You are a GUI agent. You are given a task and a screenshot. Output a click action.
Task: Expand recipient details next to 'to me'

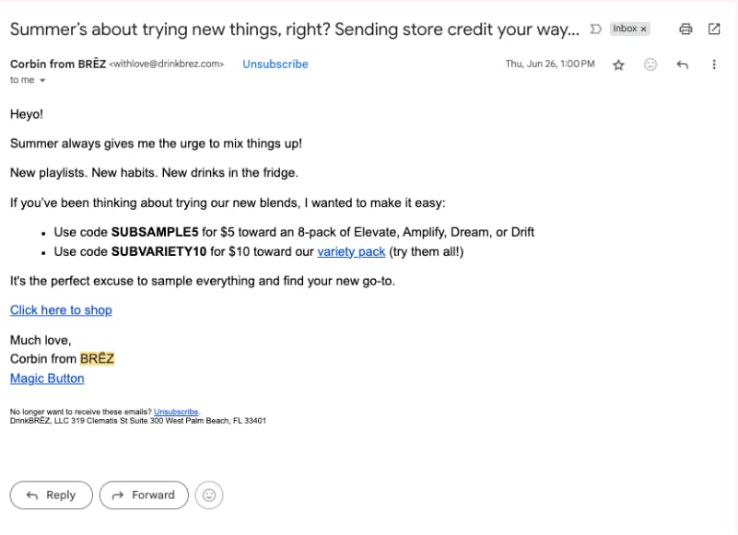(x=42, y=80)
